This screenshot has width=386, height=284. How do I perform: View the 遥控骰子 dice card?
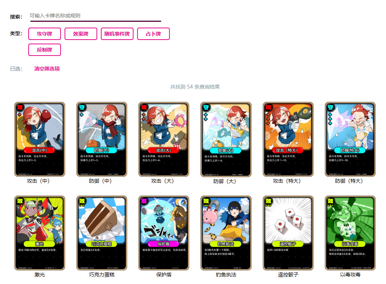tap(288, 233)
